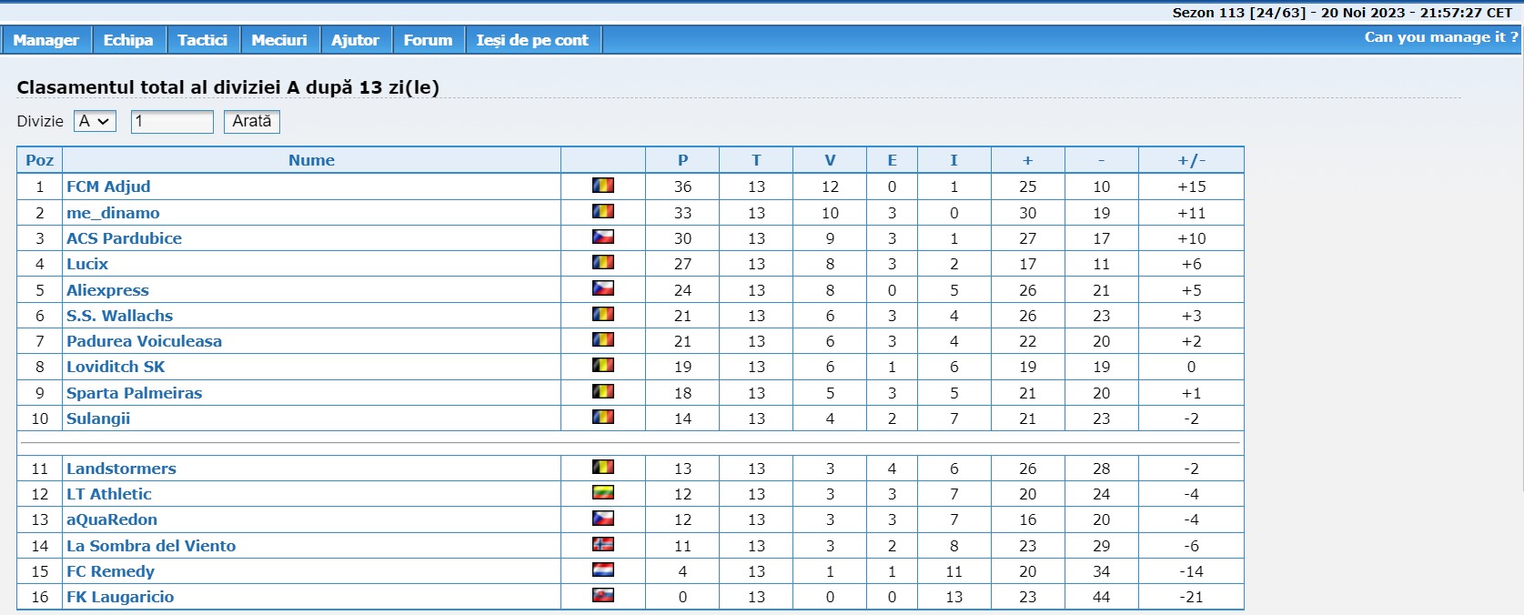Image resolution: width=1524 pixels, height=615 pixels.
Task: Click the Norwegian flag beside La Sombra del Viento
Action: (603, 545)
